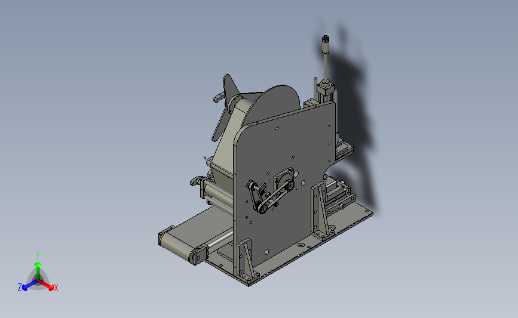Select the belt drive on the side plate
The image size is (518, 318).
[271, 196]
